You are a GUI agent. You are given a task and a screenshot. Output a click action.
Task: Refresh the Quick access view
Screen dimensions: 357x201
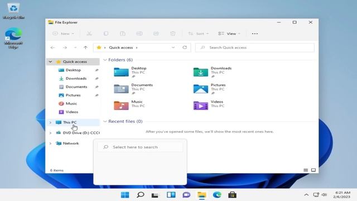[x=185, y=47]
